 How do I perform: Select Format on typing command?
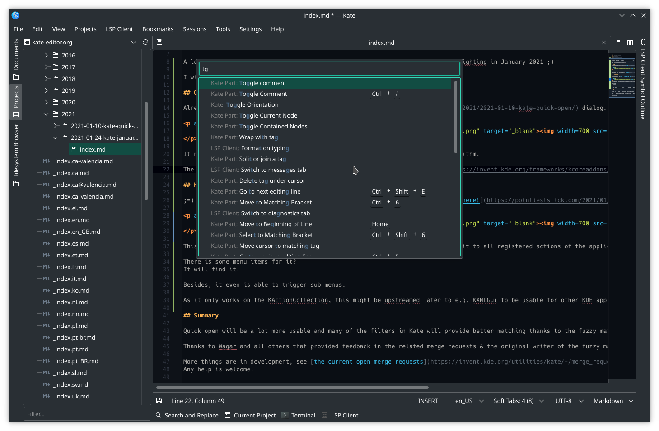tap(325, 148)
